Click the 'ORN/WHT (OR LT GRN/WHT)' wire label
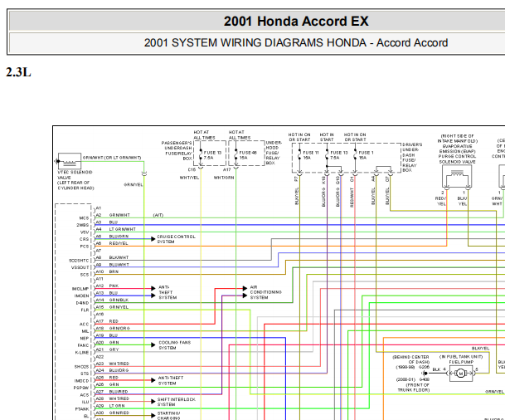This screenshot has width=505, height=420. (x=112, y=158)
